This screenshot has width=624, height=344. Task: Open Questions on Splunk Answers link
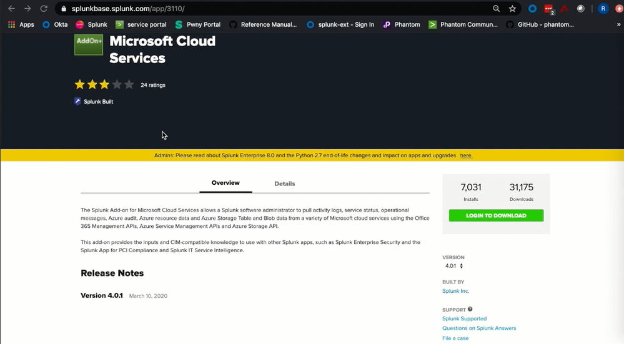pos(479,328)
